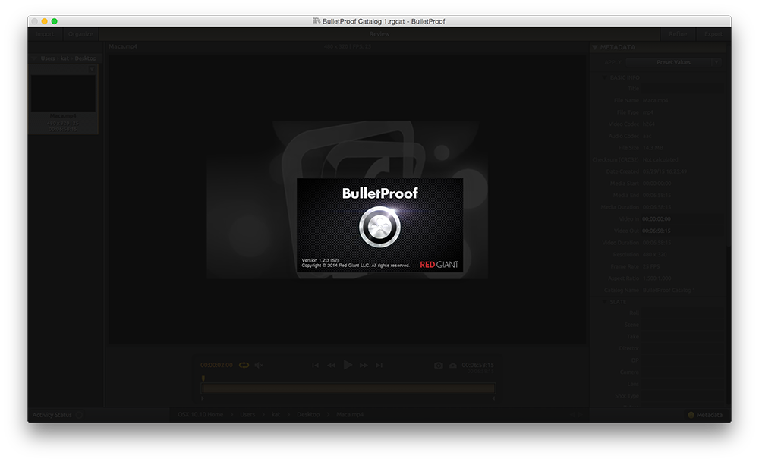Click 'kat' in the bottom breadcrumb
Screen dimensions: 759x462
pyautogui.click(x=276, y=415)
